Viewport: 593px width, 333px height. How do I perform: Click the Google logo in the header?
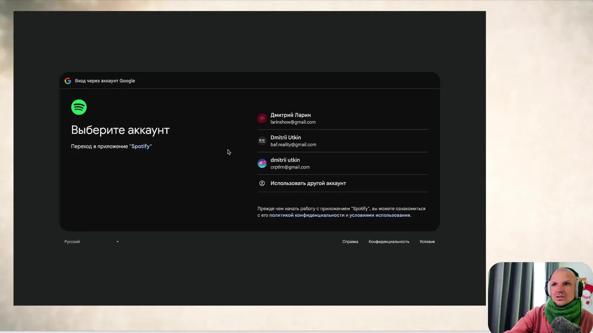68,81
